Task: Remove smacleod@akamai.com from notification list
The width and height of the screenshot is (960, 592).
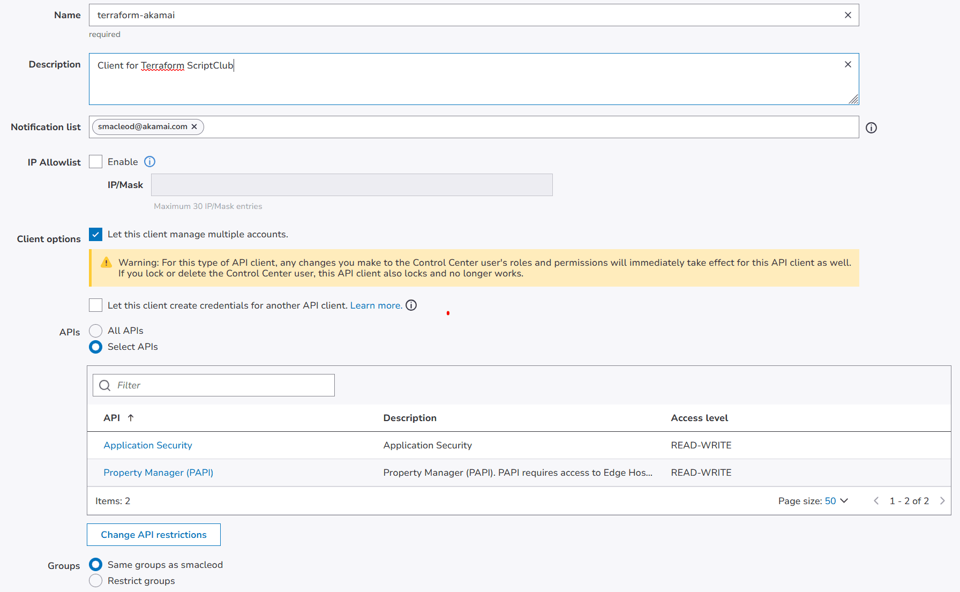Action: pos(194,127)
